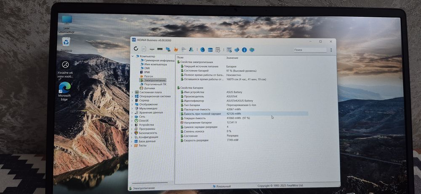This screenshot has height=194, width=421.
Task: Click the gauge icon beside Датчики
Action: (x=141, y=88)
